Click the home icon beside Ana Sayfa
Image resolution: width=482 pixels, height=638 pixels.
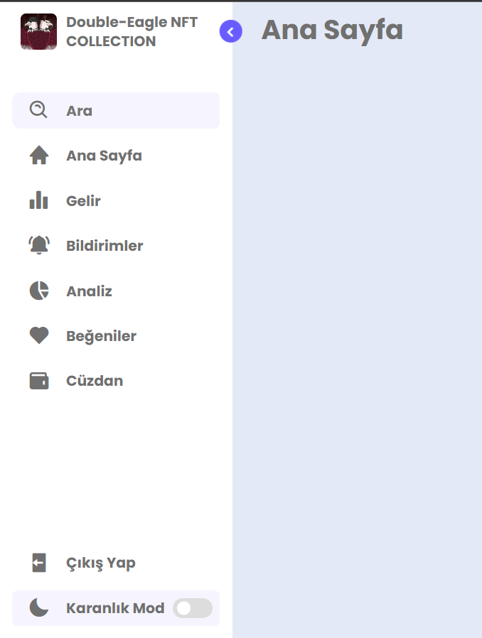click(x=39, y=155)
